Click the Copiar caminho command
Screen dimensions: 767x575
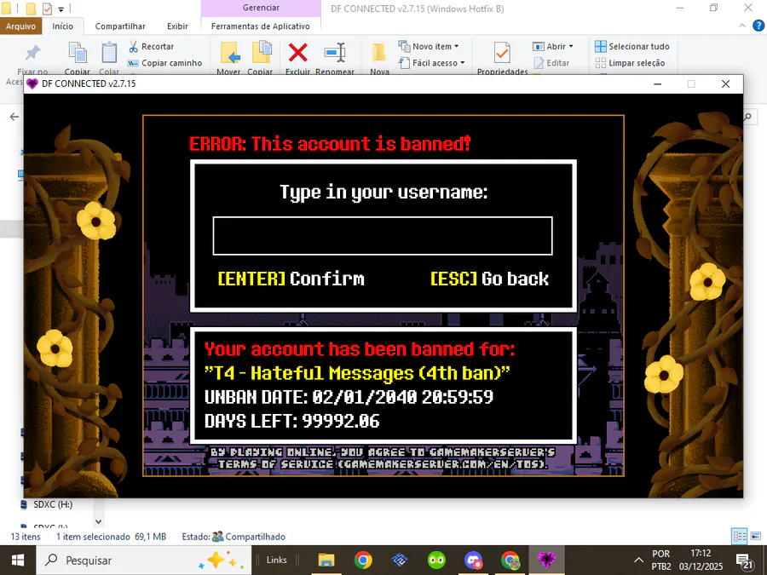point(164,63)
